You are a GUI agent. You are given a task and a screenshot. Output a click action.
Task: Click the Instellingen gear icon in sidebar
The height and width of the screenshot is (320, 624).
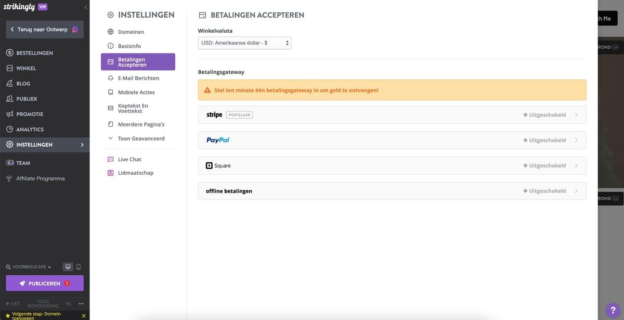(9, 145)
